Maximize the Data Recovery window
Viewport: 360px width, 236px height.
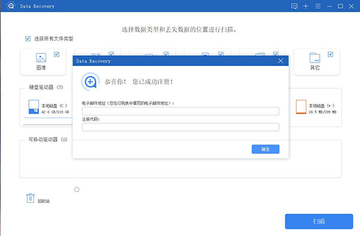(340, 6)
